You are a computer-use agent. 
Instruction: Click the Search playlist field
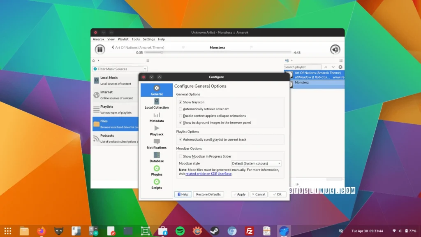click(x=302, y=67)
